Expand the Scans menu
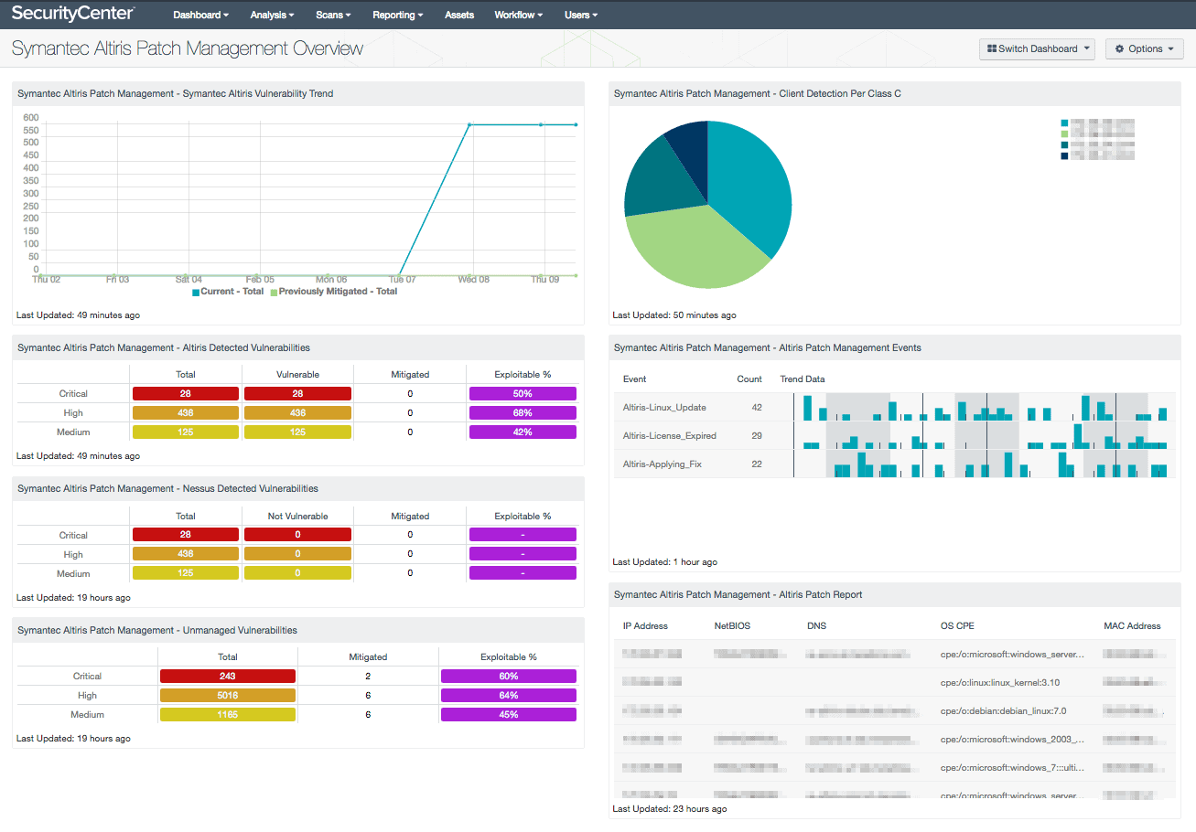 point(333,15)
